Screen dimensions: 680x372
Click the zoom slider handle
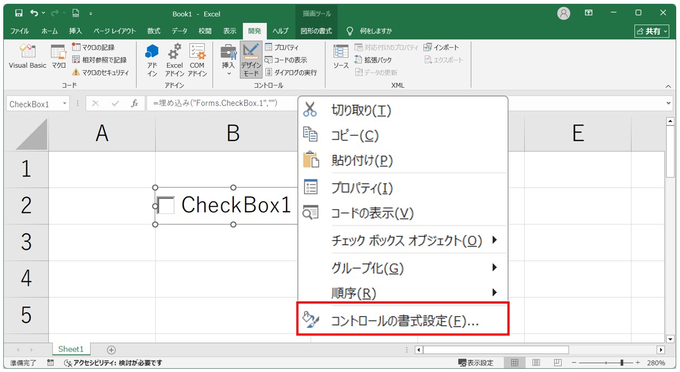click(622, 363)
